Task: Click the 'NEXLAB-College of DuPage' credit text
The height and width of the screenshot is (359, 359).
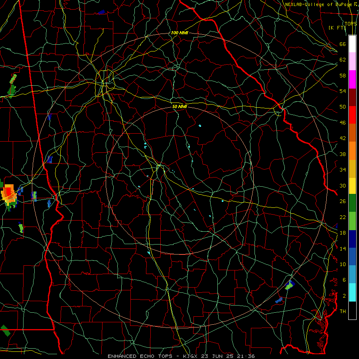Action: coord(318,4)
